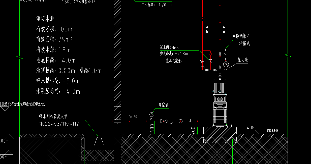Select the check valve symbol above the pump outlet
311x164 pixels.
220,66
